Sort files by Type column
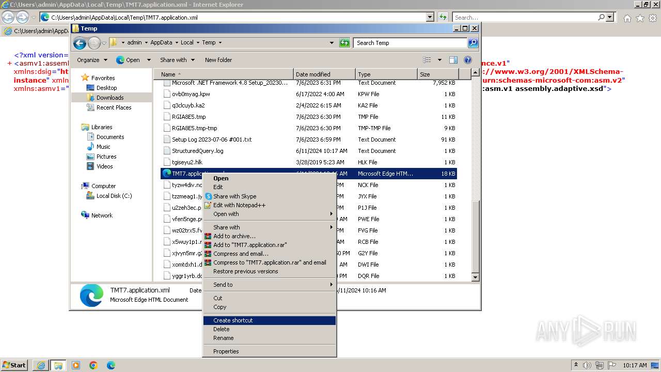The height and width of the screenshot is (372, 661). pyautogui.click(x=386, y=74)
